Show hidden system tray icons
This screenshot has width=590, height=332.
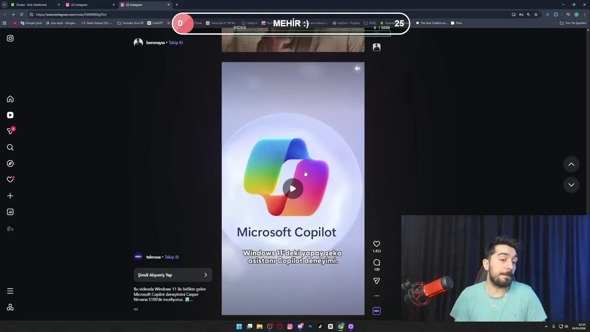tap(546, 326)
